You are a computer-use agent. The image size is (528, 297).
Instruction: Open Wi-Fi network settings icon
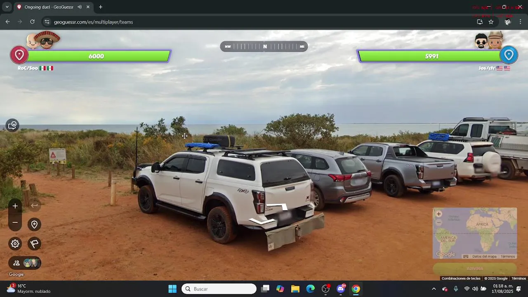point(467,289)
